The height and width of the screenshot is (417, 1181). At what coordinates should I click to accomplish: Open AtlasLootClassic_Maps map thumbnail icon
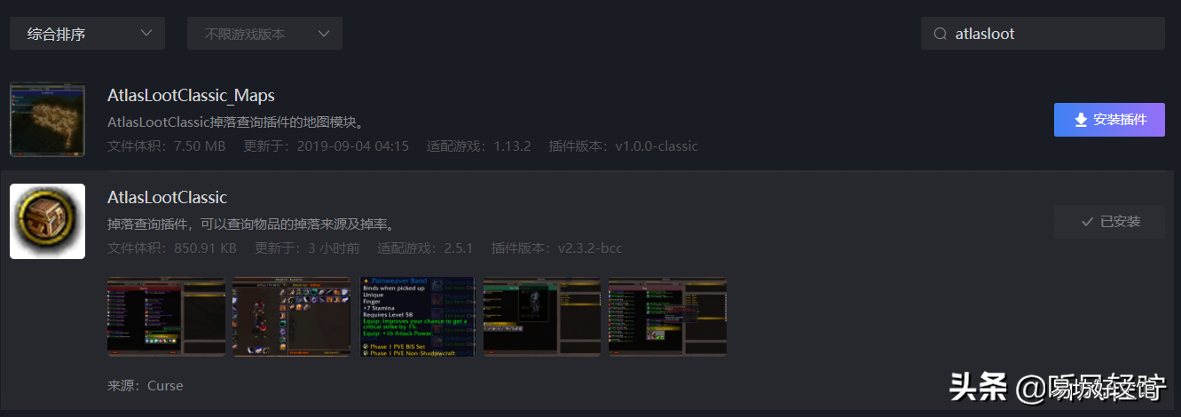pyautogui.click(x=47, y=120)
